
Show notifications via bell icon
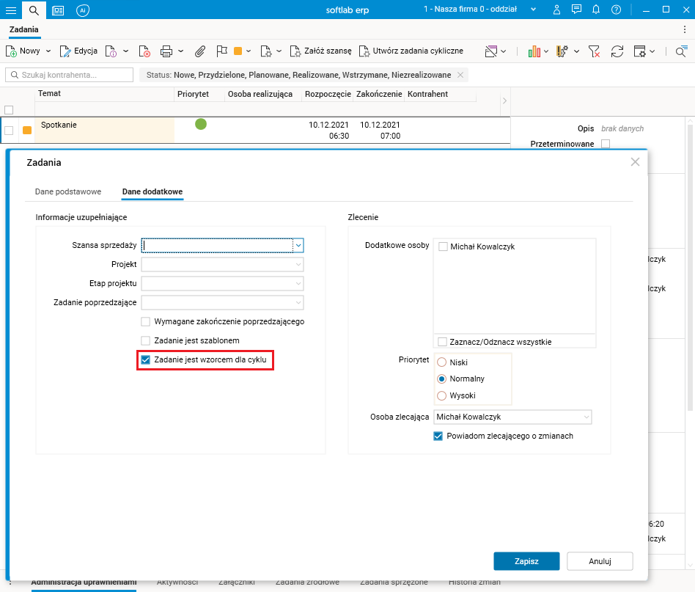point(596,10)
